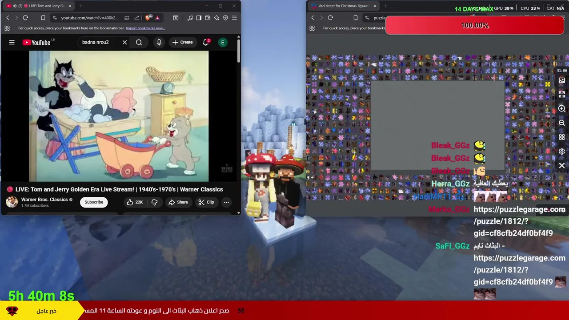Click the tab search icon in YouTube window toolbar
Image resolution: width=569 pixels, height=320 pixels.
tap(176, 18)
